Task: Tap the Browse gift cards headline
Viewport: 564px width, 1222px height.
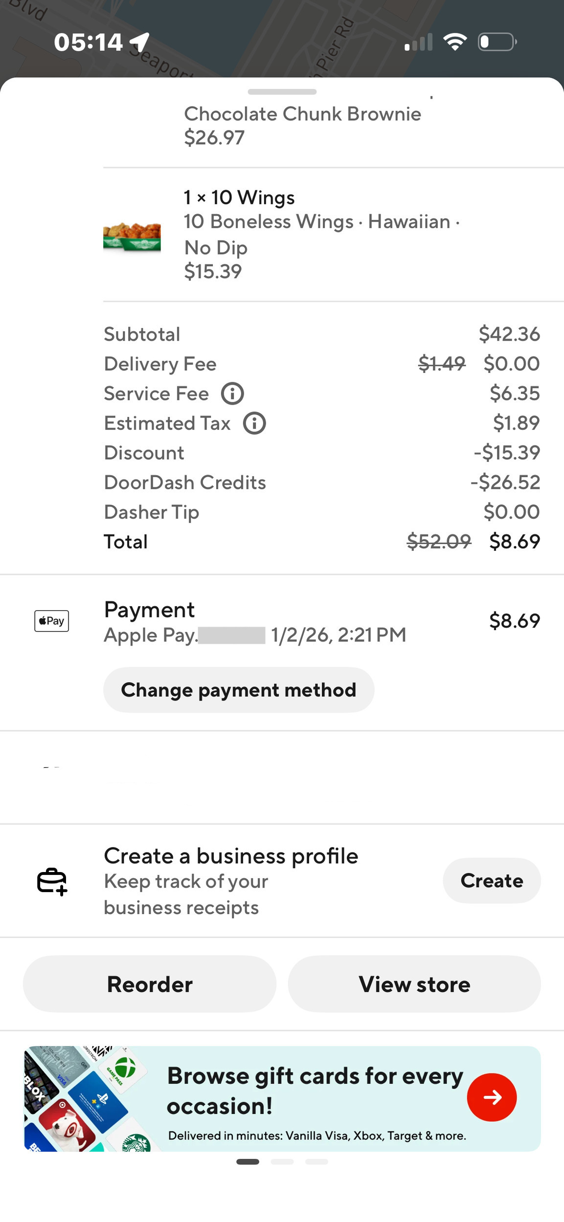Action: (x=315, y=1090)
